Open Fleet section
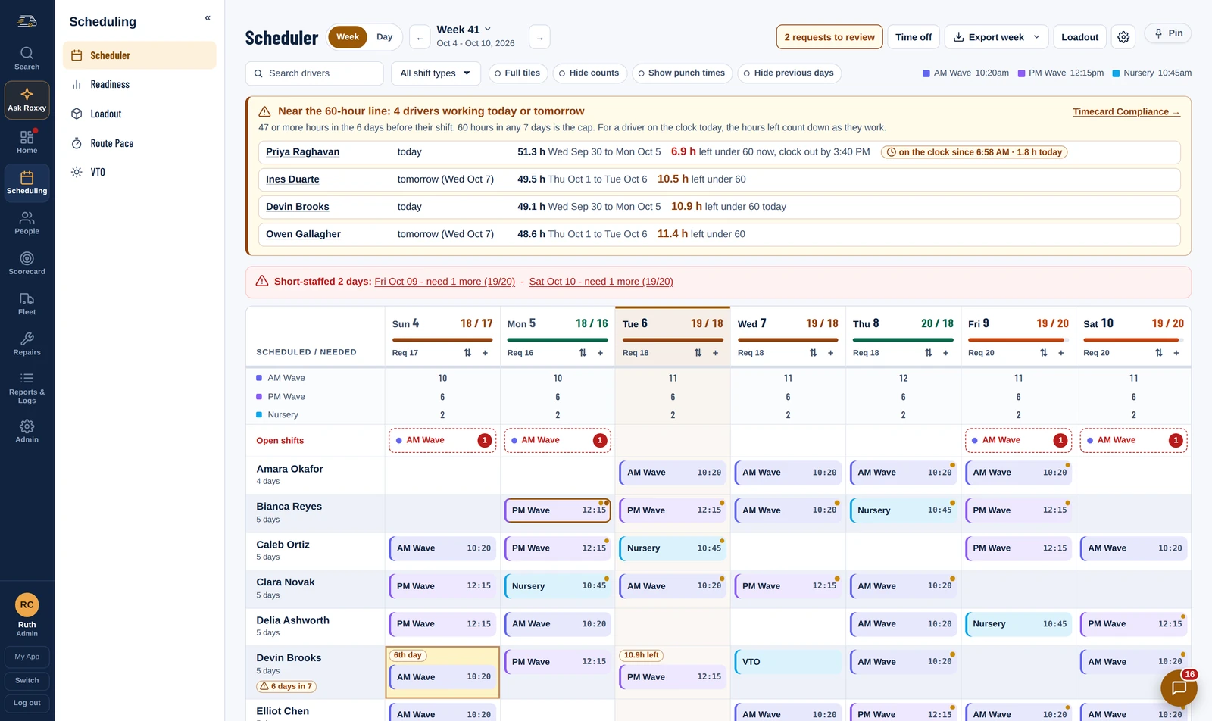The height and width of the screenshot is (721, 1212). [27, 304]
